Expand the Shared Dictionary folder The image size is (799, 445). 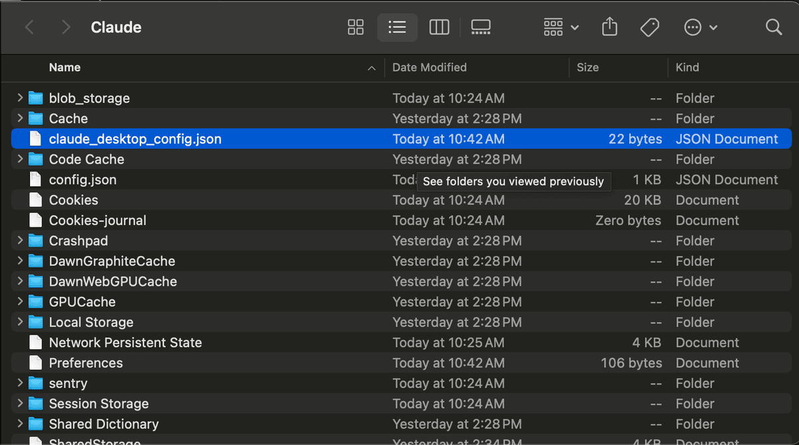pyautogui.click(x=20, y=424)
